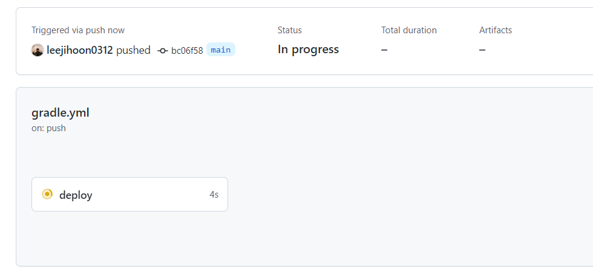This screenshot has width=593, height=278.
Task: Click the Total duration label
Action: [408, 30]
